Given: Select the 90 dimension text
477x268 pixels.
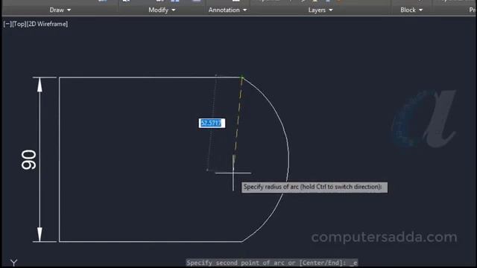Looking at the screenshot, I should 28,159.
